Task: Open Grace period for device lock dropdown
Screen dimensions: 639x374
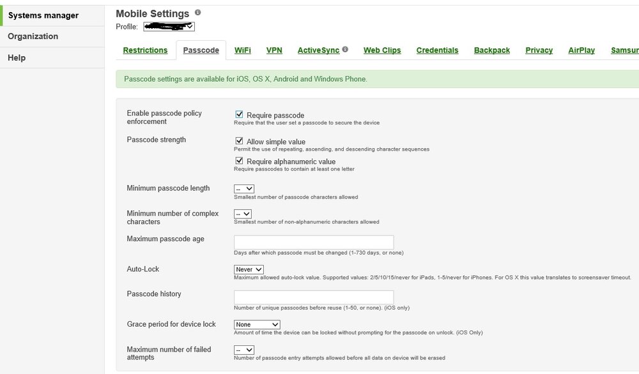Action: pos(257,324)
